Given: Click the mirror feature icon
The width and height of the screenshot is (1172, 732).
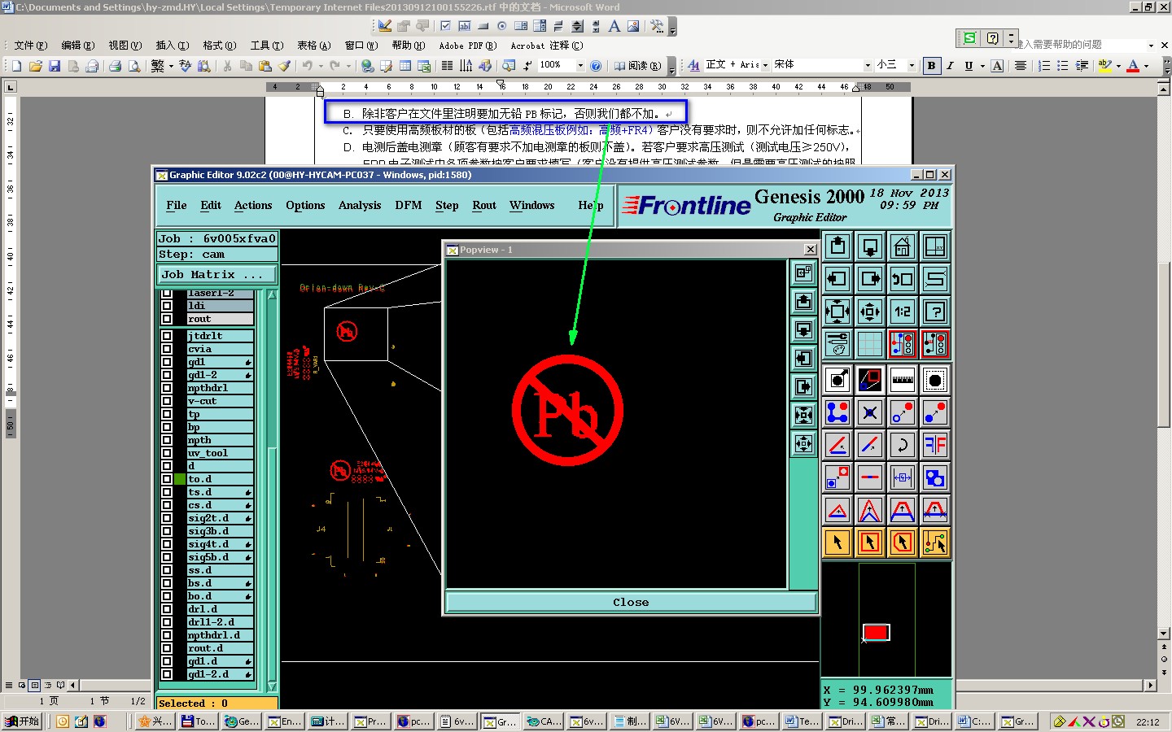Looking at the screenshot, I should click(x=935, y=445).
